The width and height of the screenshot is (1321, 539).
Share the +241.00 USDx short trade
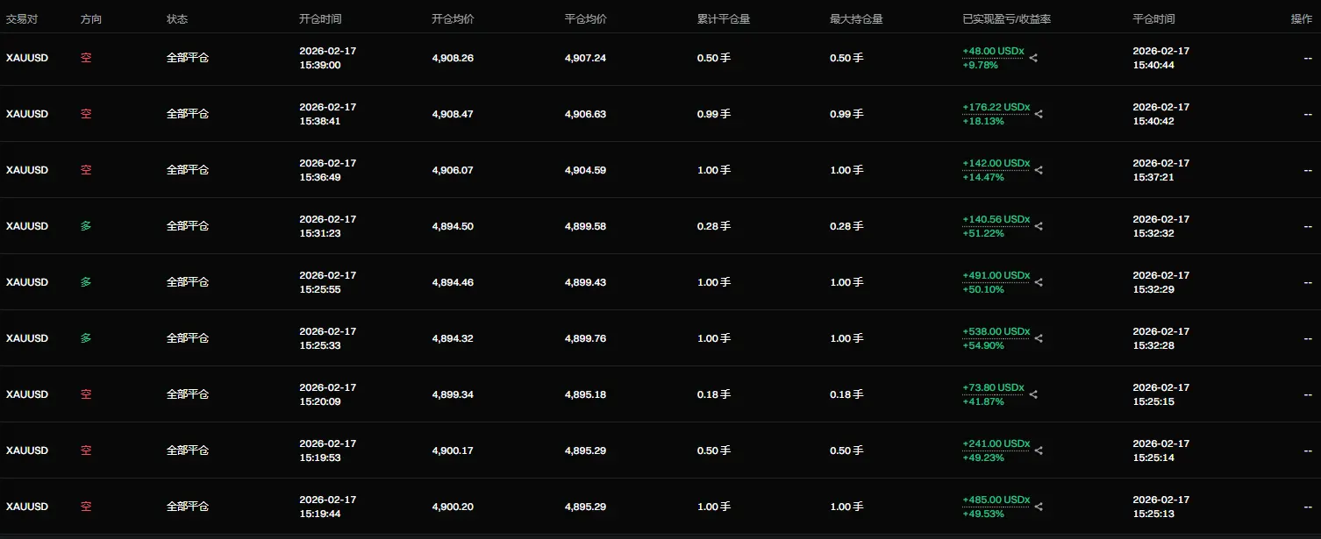tap(1039, 450)
